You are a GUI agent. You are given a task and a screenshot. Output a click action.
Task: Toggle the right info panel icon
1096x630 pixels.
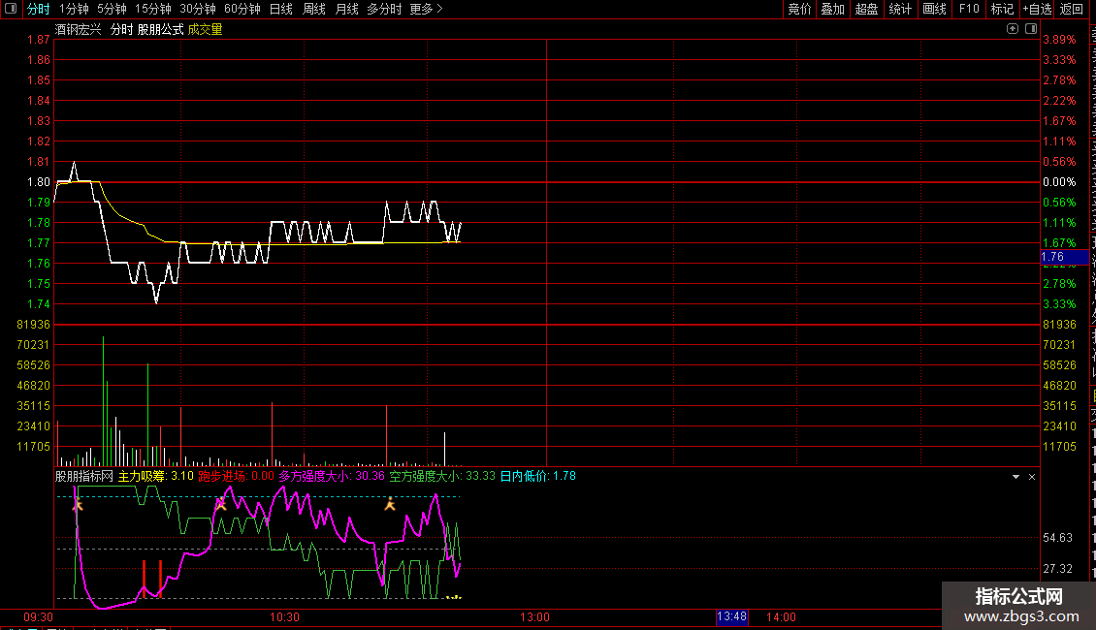[1031, 29]
